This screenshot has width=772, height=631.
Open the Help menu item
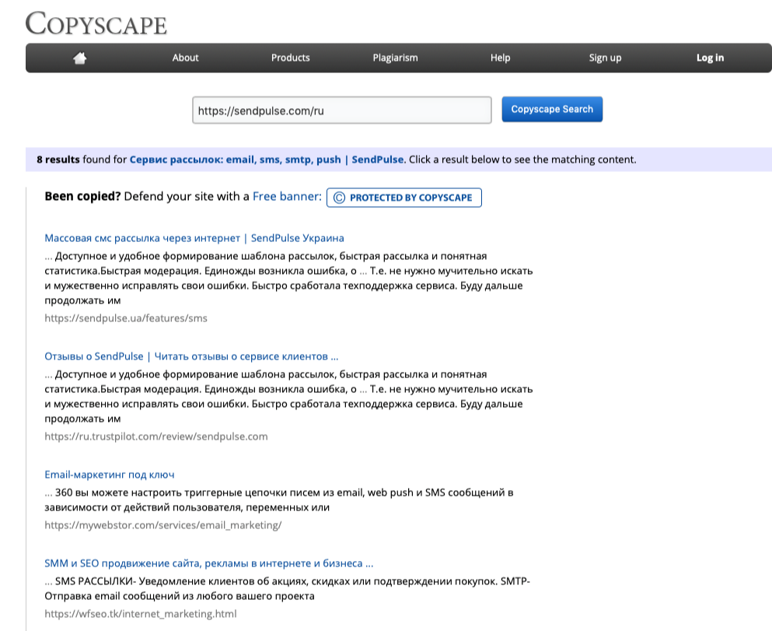[500, 58]
